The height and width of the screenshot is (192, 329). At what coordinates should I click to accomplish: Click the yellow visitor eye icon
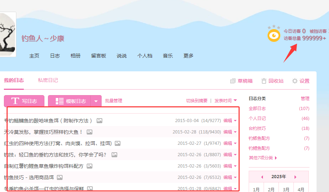(274, 35)
